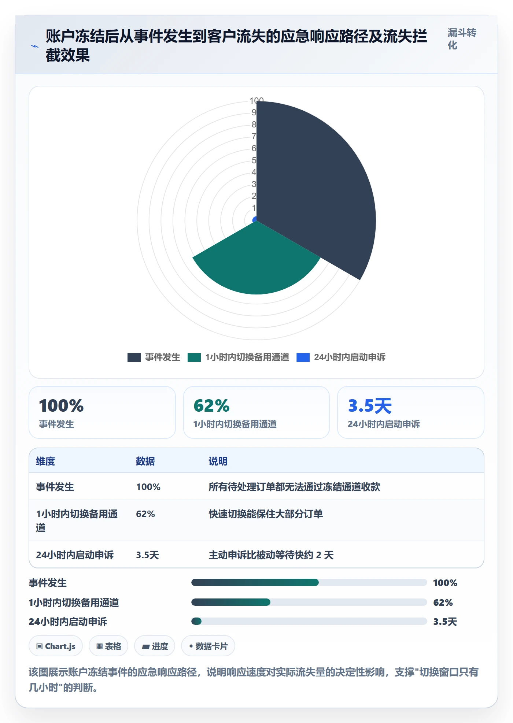This screenshot has height=723, width=513.
Task: Toggle the 事件发生 legend item
Action: point(154,357)
